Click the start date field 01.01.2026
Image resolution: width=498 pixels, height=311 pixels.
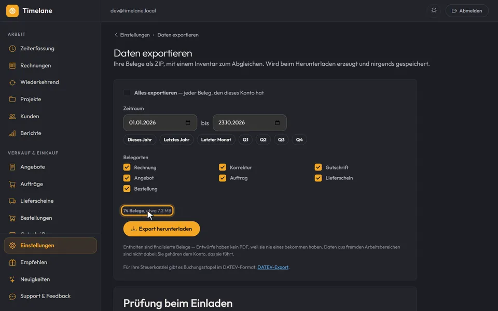pos(160,123)
